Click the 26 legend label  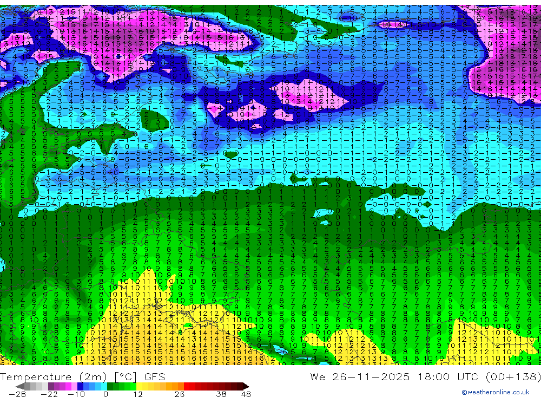tap(180, 394)
